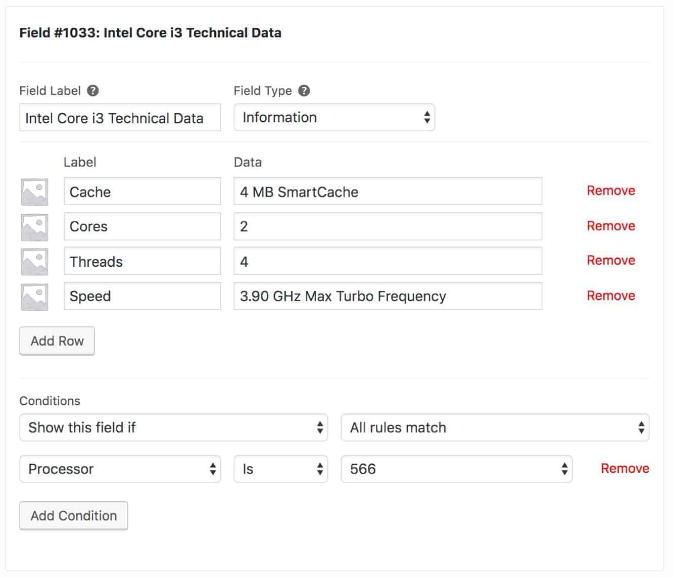The width and height of the screenshot is (673, 578).
Task: Click the '4 MB SmartCache' data input
Action: pyautogui.click(x=388, y=191)
